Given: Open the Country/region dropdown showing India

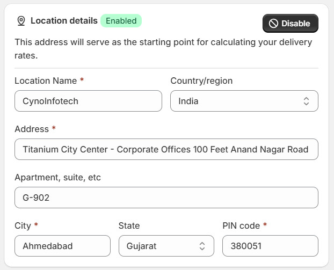Looking at the screenshot, I should 244,101.
